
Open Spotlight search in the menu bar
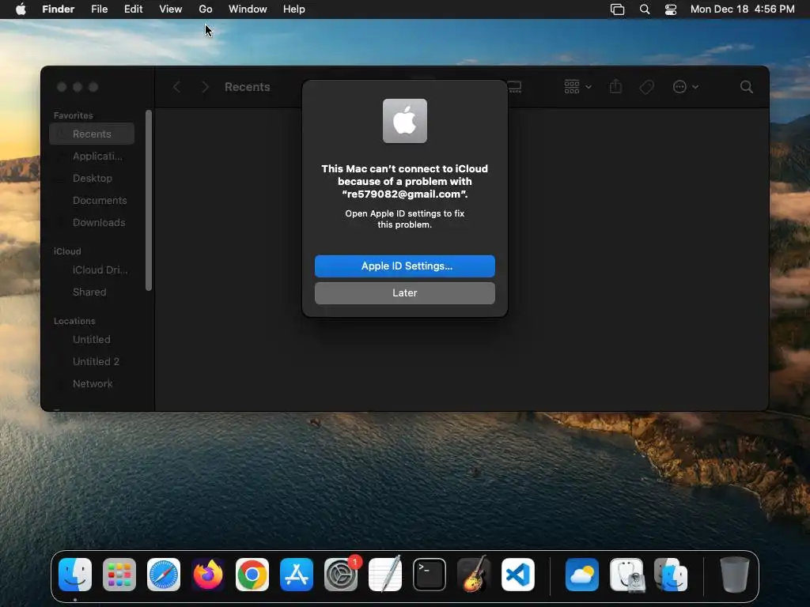[645, 9]
